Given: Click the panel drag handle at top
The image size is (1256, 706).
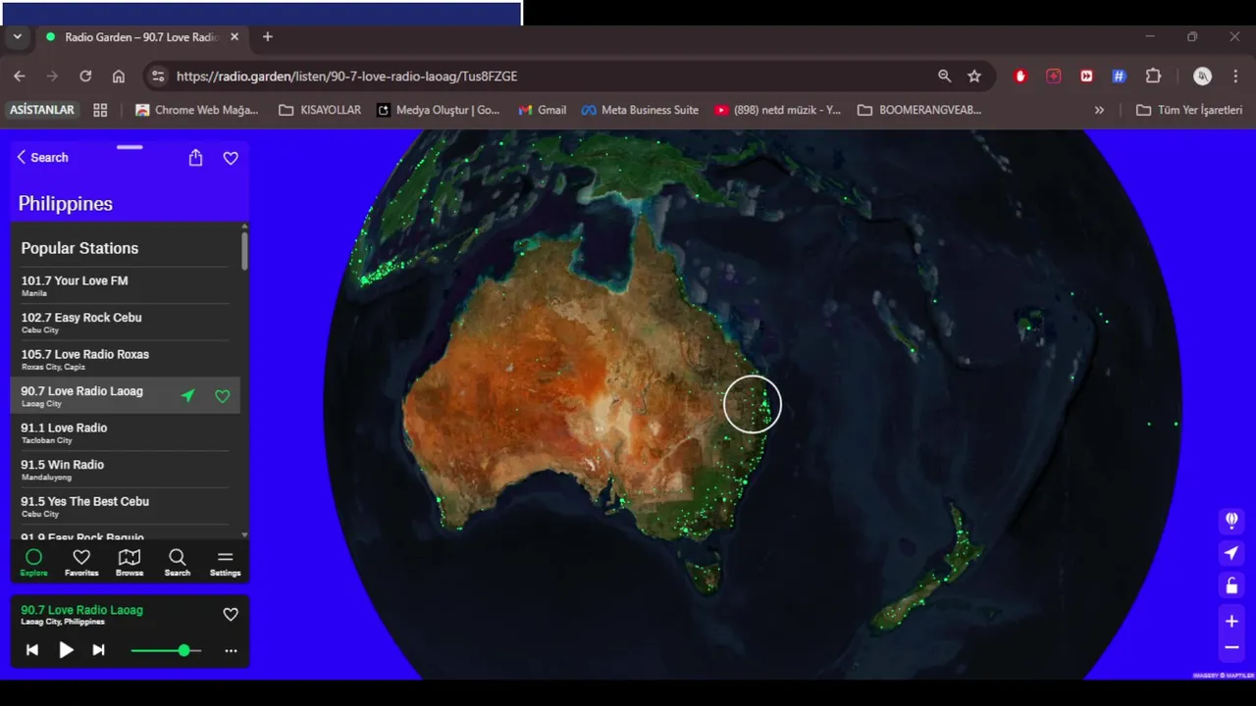Looking at the screenshot, I should click(x=130, y=147).
